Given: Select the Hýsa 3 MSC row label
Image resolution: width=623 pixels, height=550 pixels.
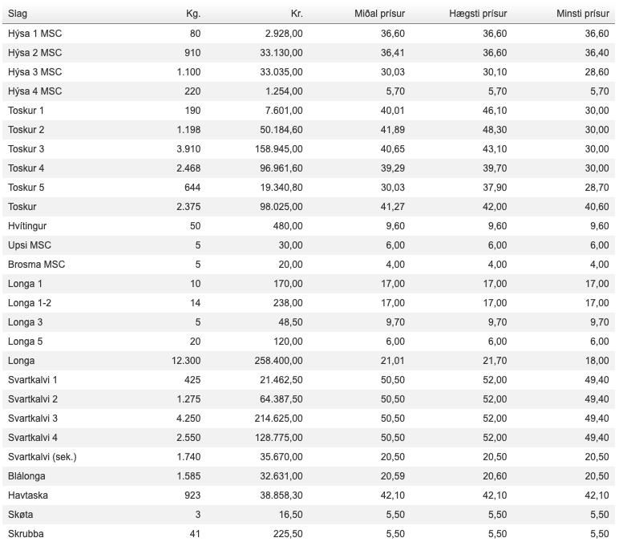Looking at the screenshot, I should point(34,72).
